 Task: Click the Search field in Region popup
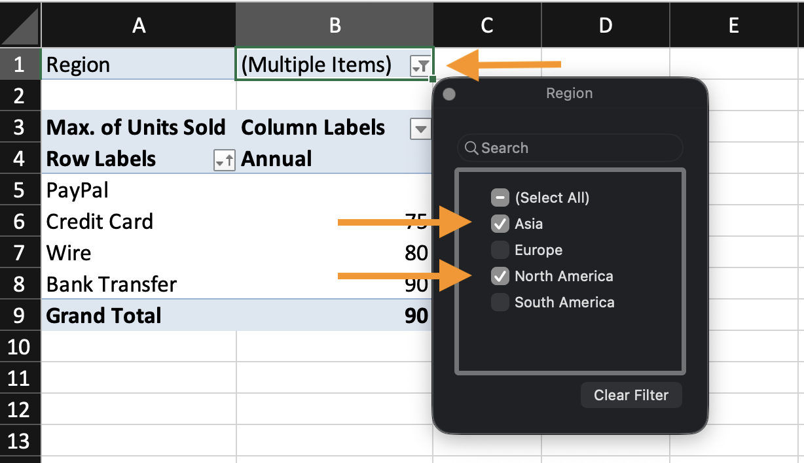click(576, 148)
